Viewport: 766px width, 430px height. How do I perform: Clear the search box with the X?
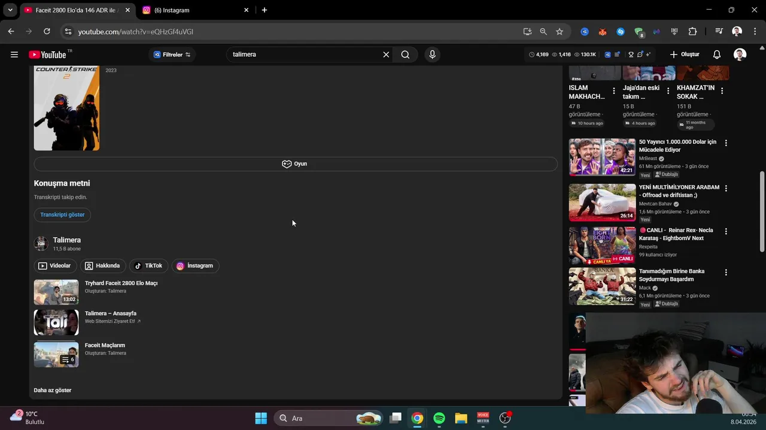[386, 54]
